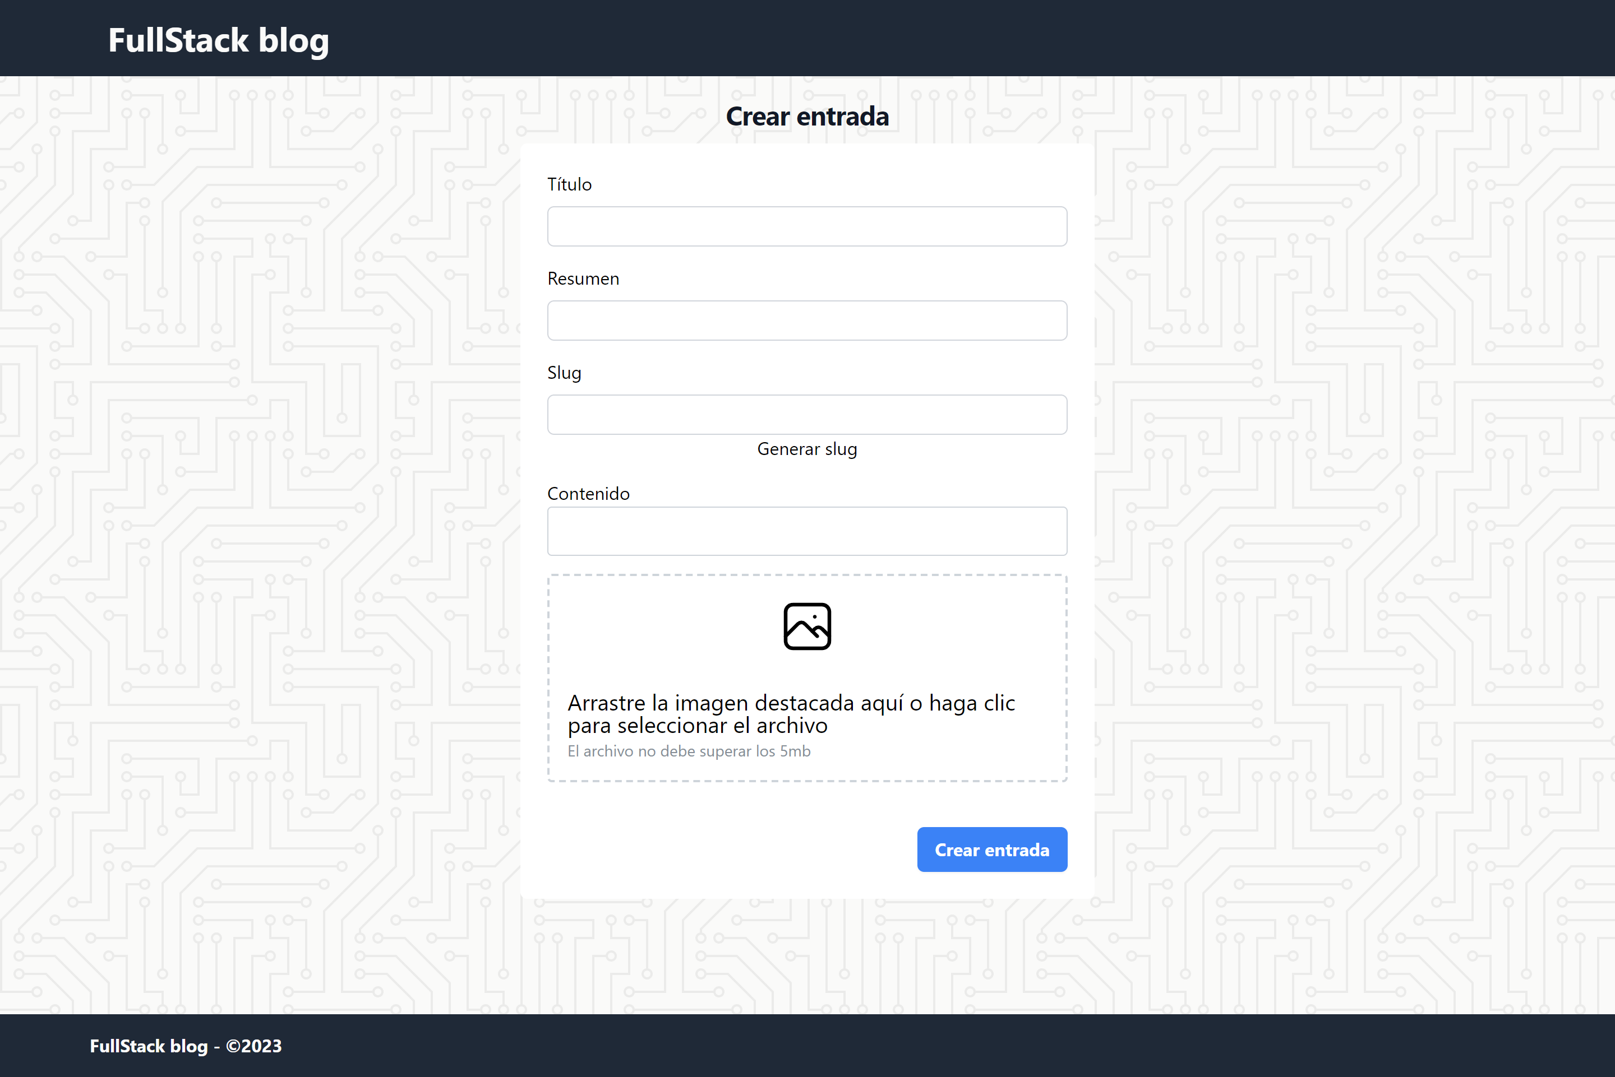Click the 5mb file size hint text

coord(689,751)
